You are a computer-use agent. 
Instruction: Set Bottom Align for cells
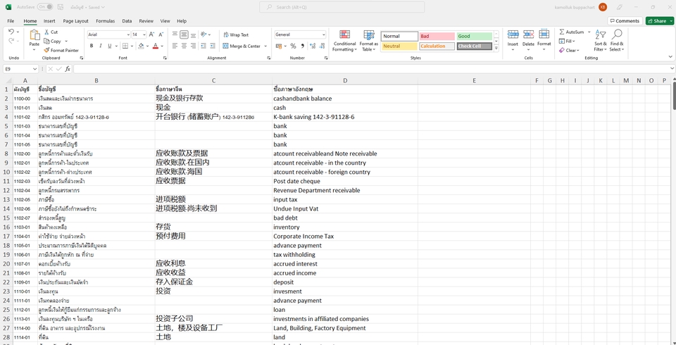pos(193,34)
